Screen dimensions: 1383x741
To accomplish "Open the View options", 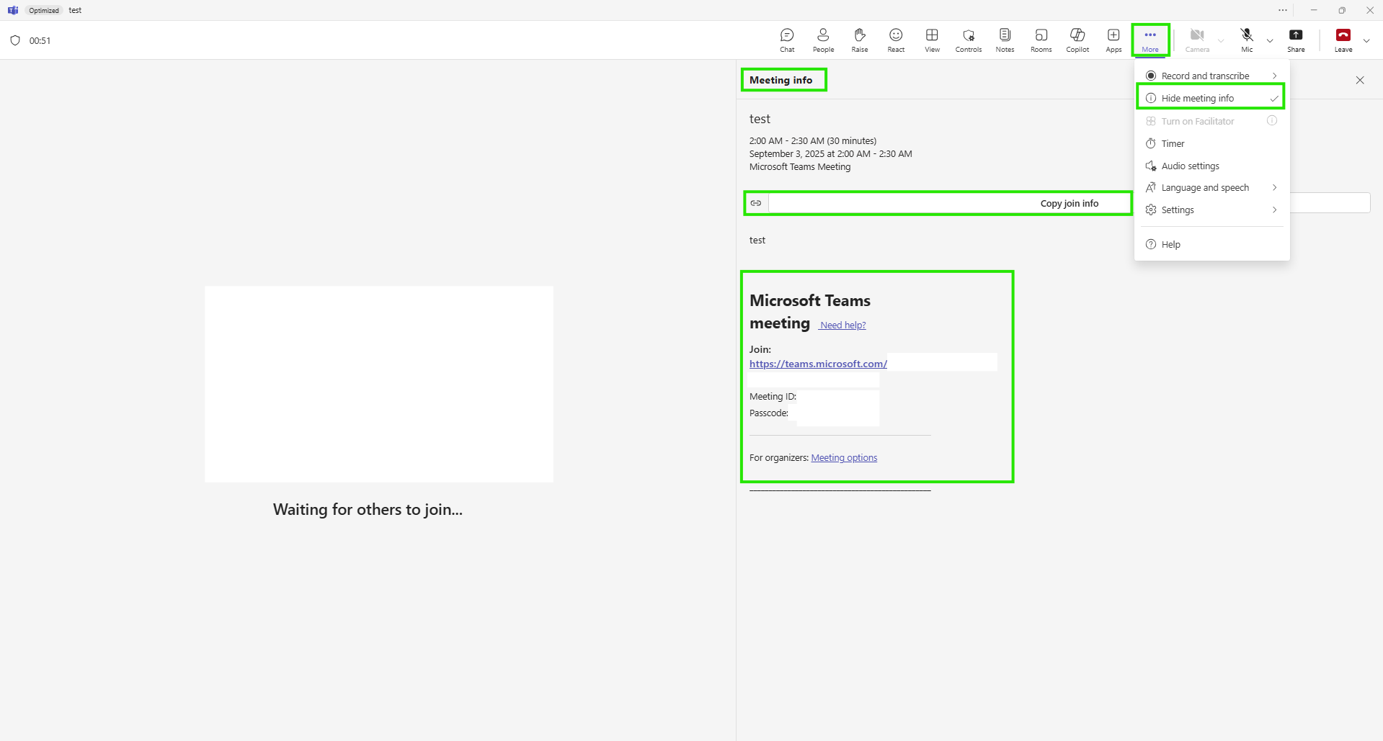I will tap(932, 40).
